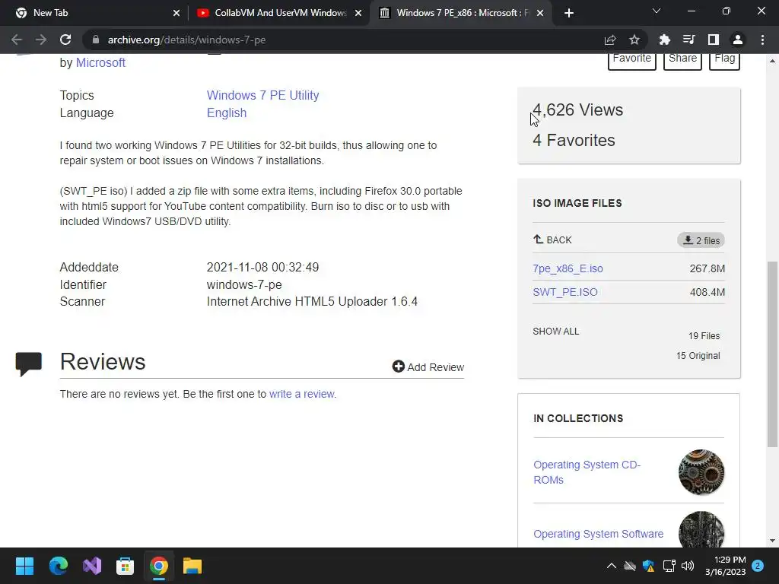This screenshot has height=584, width=779.
Task: Open Chrome extensions puzzle icon
Action: point(664,40)
